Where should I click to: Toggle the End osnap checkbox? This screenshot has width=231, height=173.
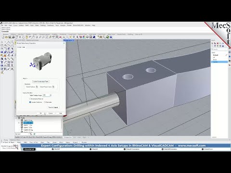[4, 142]
